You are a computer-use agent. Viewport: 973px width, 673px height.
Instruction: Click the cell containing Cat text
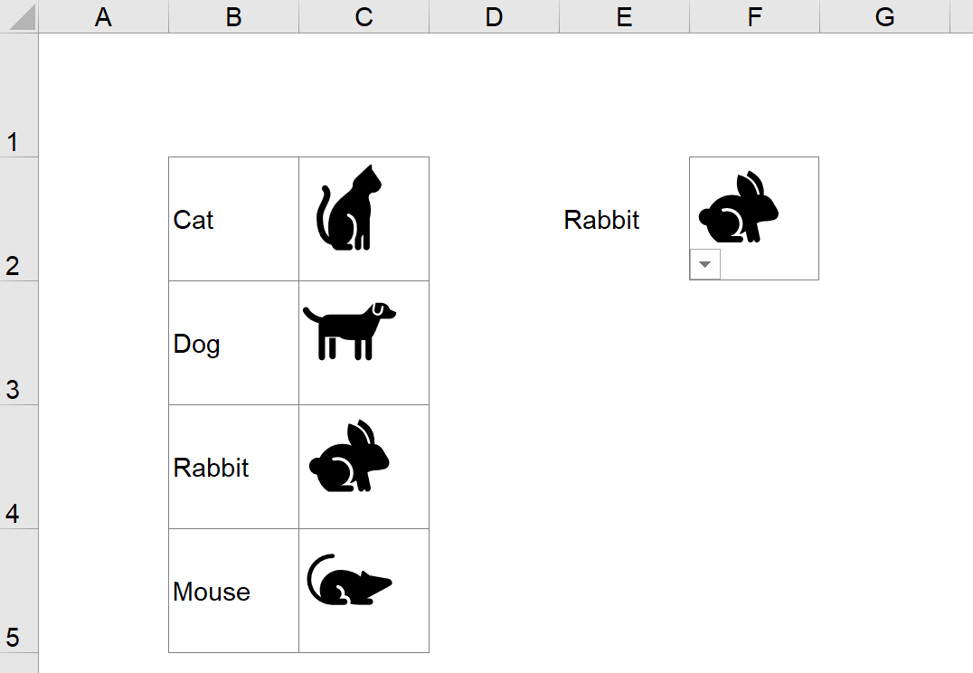[x=233, y=220]
